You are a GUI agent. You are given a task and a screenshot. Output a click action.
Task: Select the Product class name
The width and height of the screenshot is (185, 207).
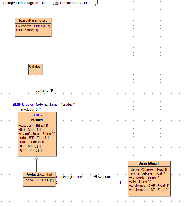[x=37, y=120]
